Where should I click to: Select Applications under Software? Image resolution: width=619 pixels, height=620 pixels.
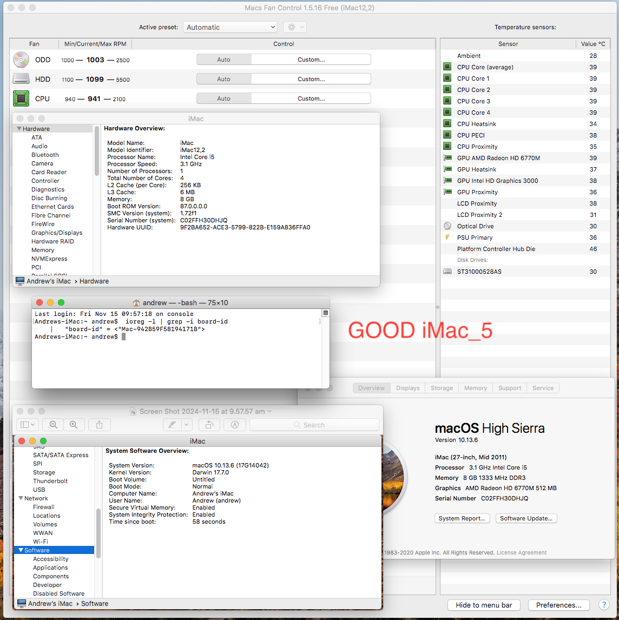pos(50,568)
